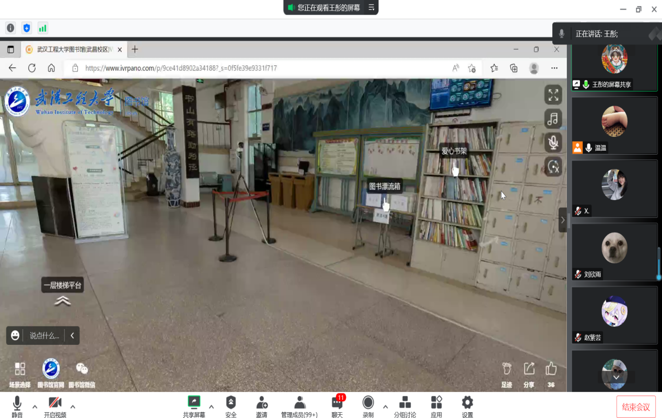Open a new browser tab
Viewport: 662px width, 418px height.
135,50
